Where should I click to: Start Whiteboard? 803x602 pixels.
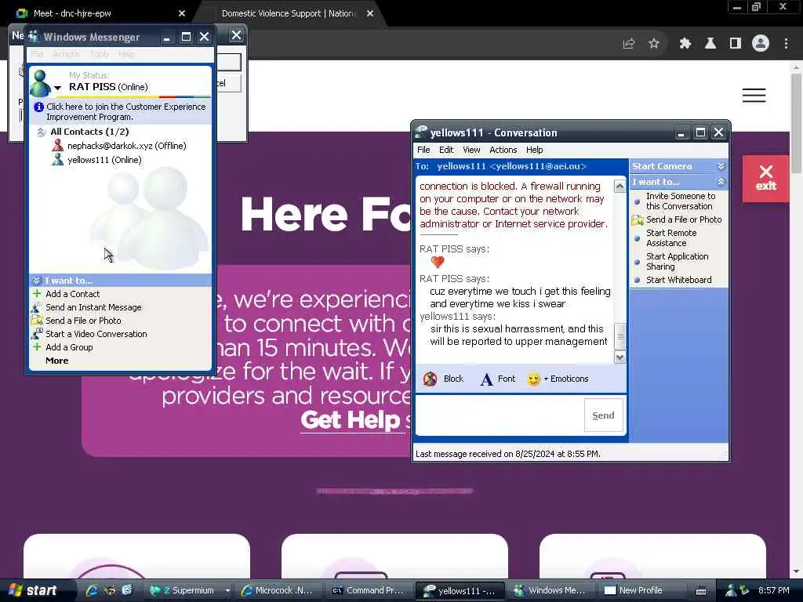[678, 280]
